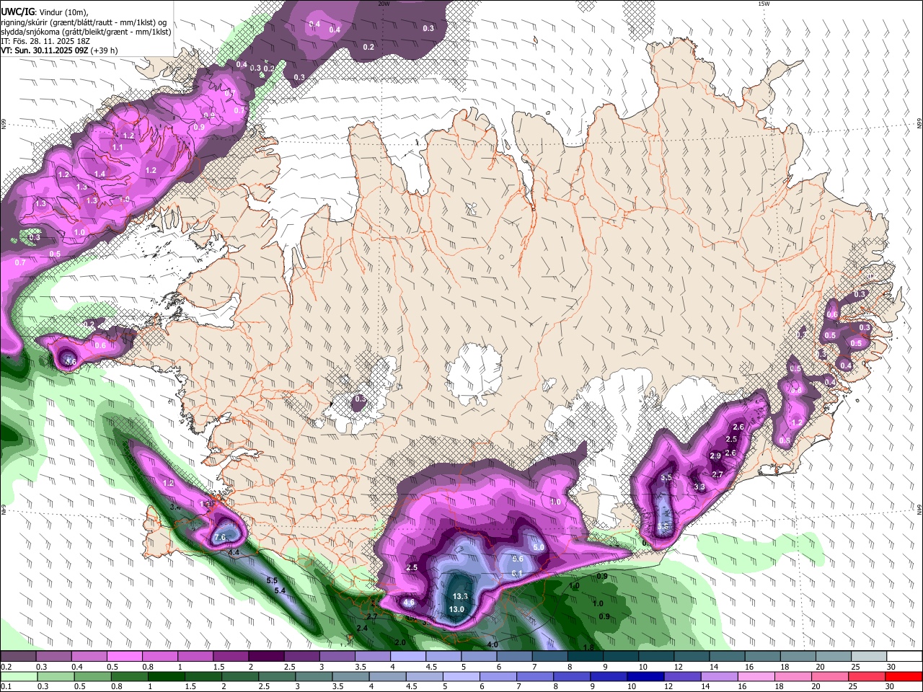The width and height of the screenshot is (923, 692).
Task: Click the lower legend swatch between 9 and 10
Action: (x=609, y=676)
